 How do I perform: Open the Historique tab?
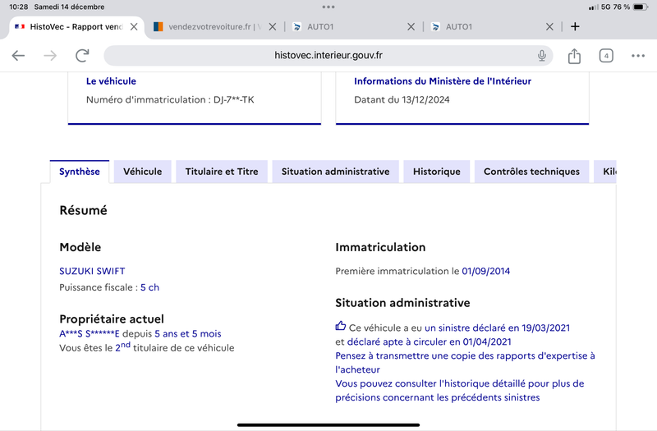tap(437, 172)
